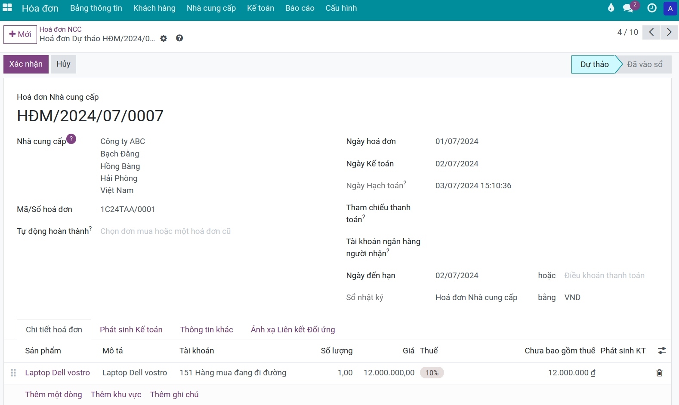Open the Công ty ABC supplier field
The height and width of the screenshot is (405, 679).
[123, 141]
